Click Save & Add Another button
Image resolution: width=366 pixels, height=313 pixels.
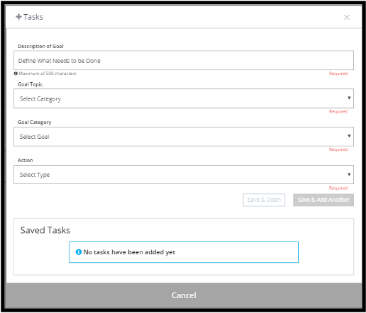click(323, 200)
